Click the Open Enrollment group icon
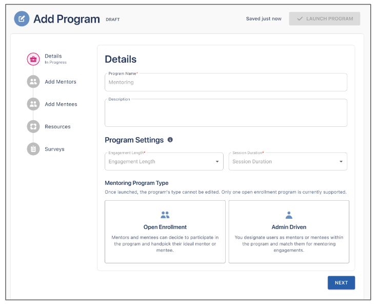The width and height of the screenshot is (378, 304). point(165,215)
